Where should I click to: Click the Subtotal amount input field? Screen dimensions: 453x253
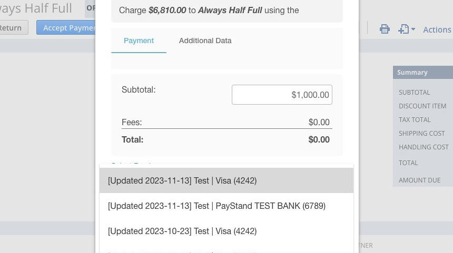(282, 95)
